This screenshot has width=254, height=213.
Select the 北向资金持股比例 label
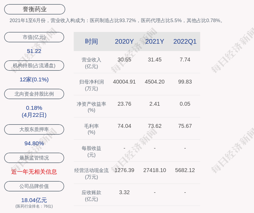tap(34, 94)
